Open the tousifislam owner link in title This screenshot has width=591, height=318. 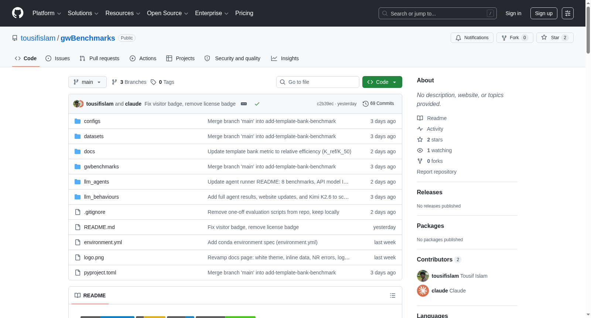(38, 38)
